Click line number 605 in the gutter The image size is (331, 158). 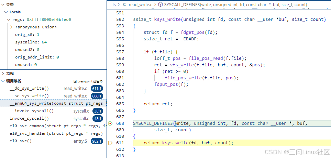point(120,104)
